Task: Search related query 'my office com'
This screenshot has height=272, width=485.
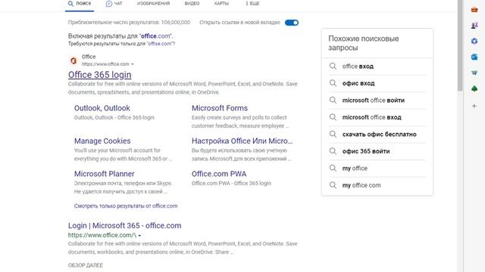Action: click(361, 185)
